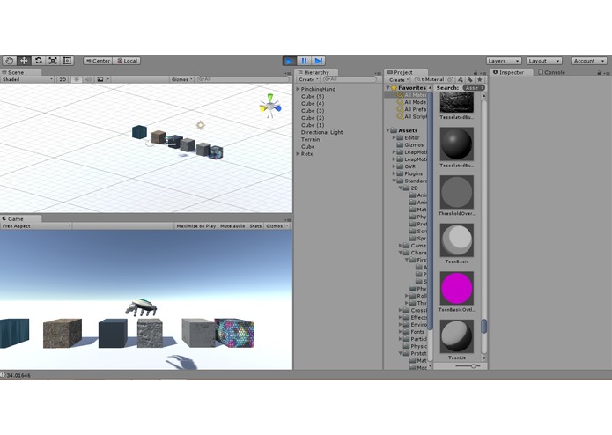
Task: Select the Project tab
Action: (406, 72)
